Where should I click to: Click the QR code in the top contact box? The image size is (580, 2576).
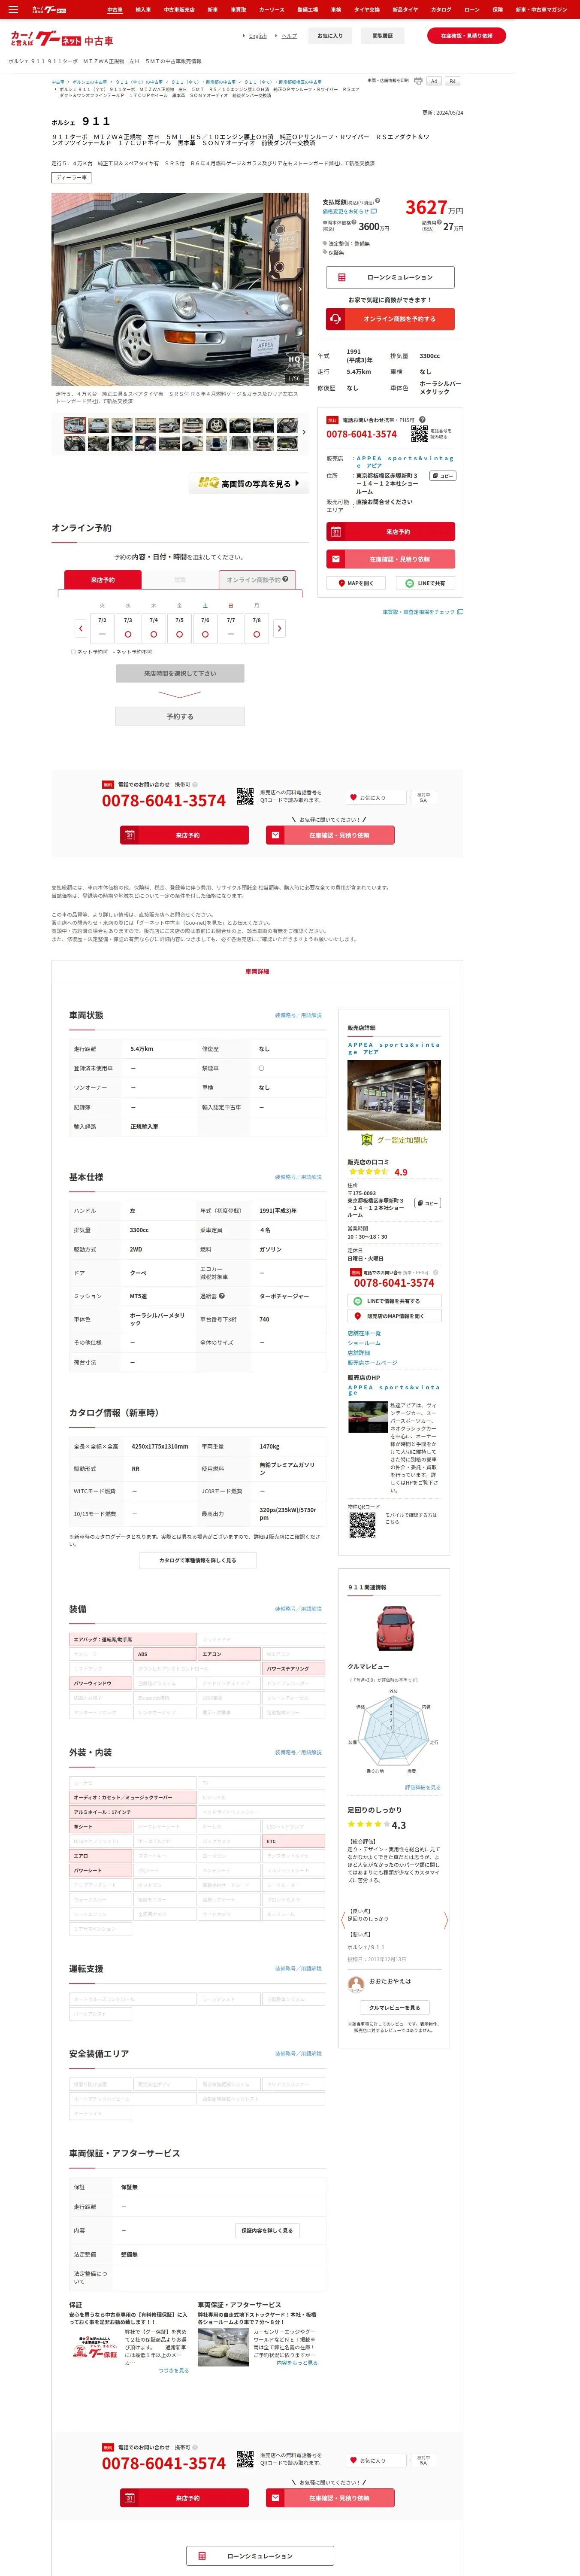pyautogui.click(x=419, y=434)
